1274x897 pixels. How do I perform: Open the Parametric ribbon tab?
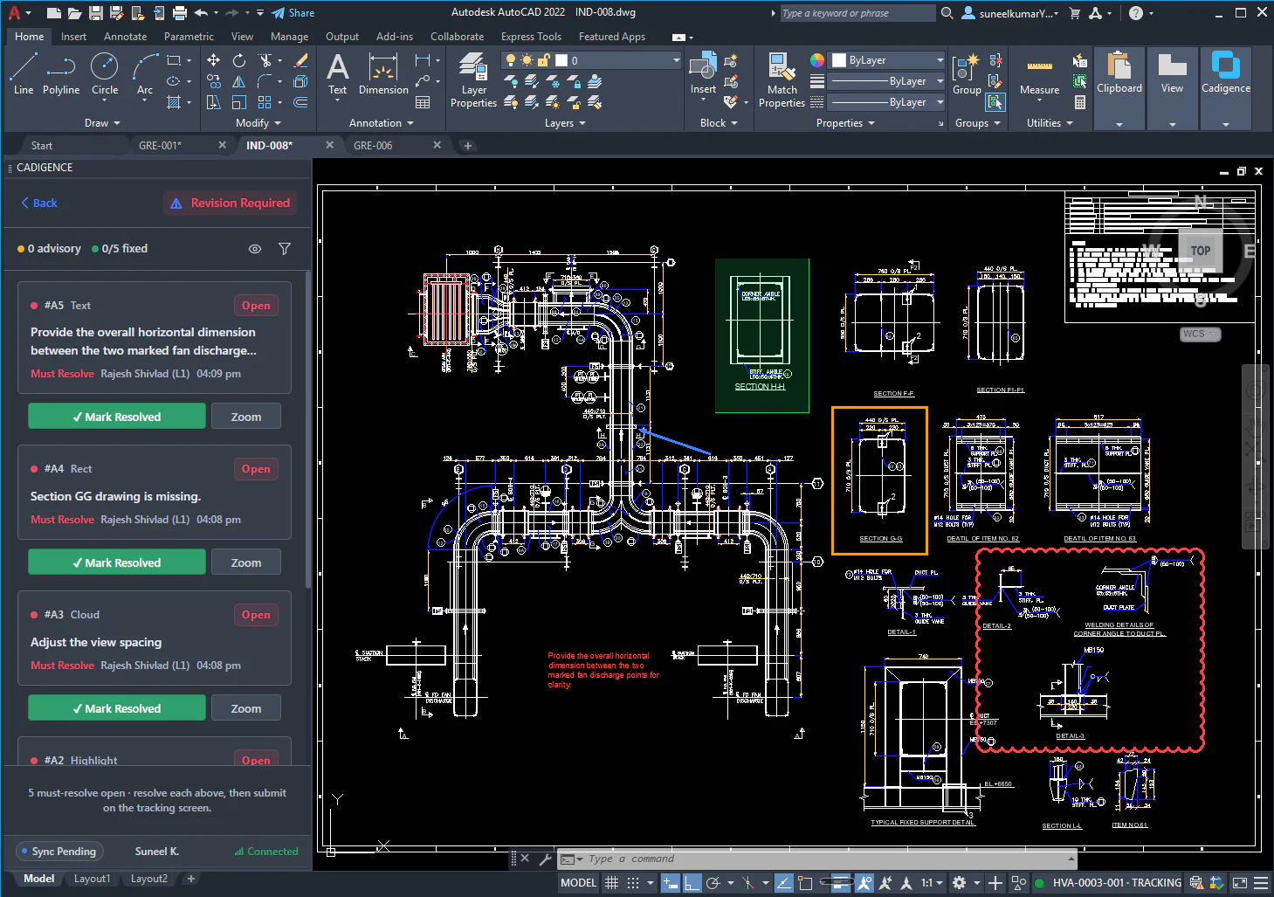[x=189, y=37]
